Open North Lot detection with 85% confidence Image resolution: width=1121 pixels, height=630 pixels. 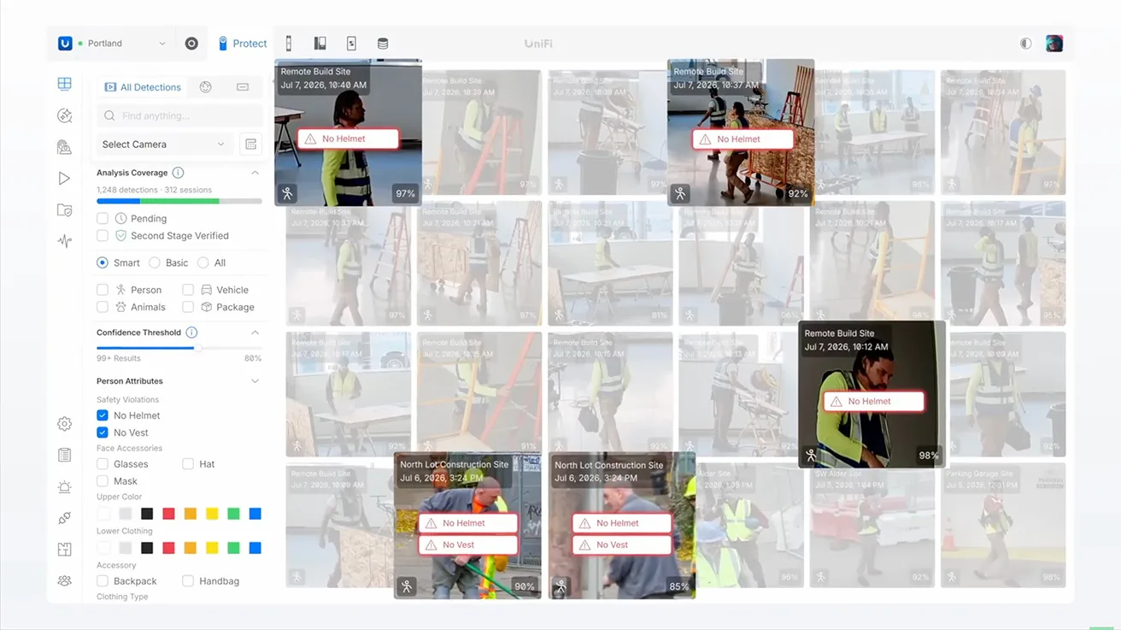pyautogui.click(x=622, y=526)
